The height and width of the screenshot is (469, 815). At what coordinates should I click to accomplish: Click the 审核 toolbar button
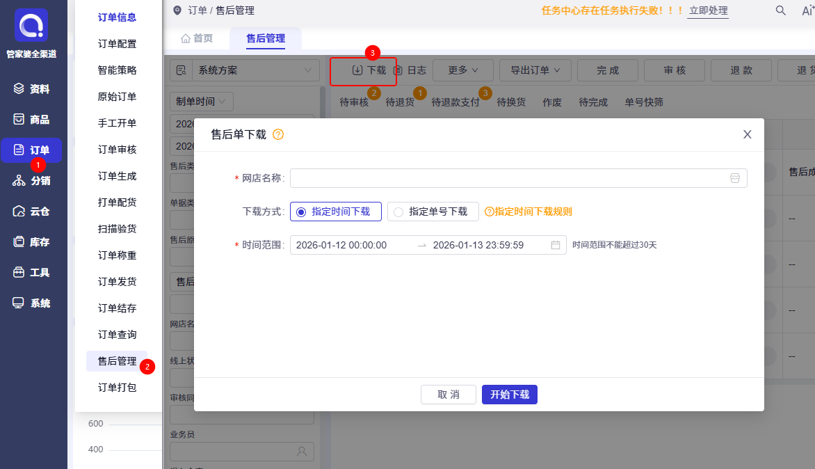pos(675,70)
